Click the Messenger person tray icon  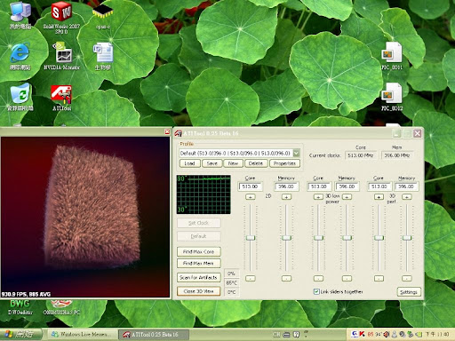[395, 335]
